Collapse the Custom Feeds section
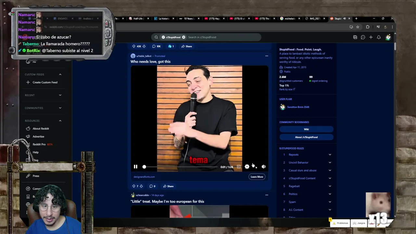Screen dimensions: 416x234 [x=60, y=74]
